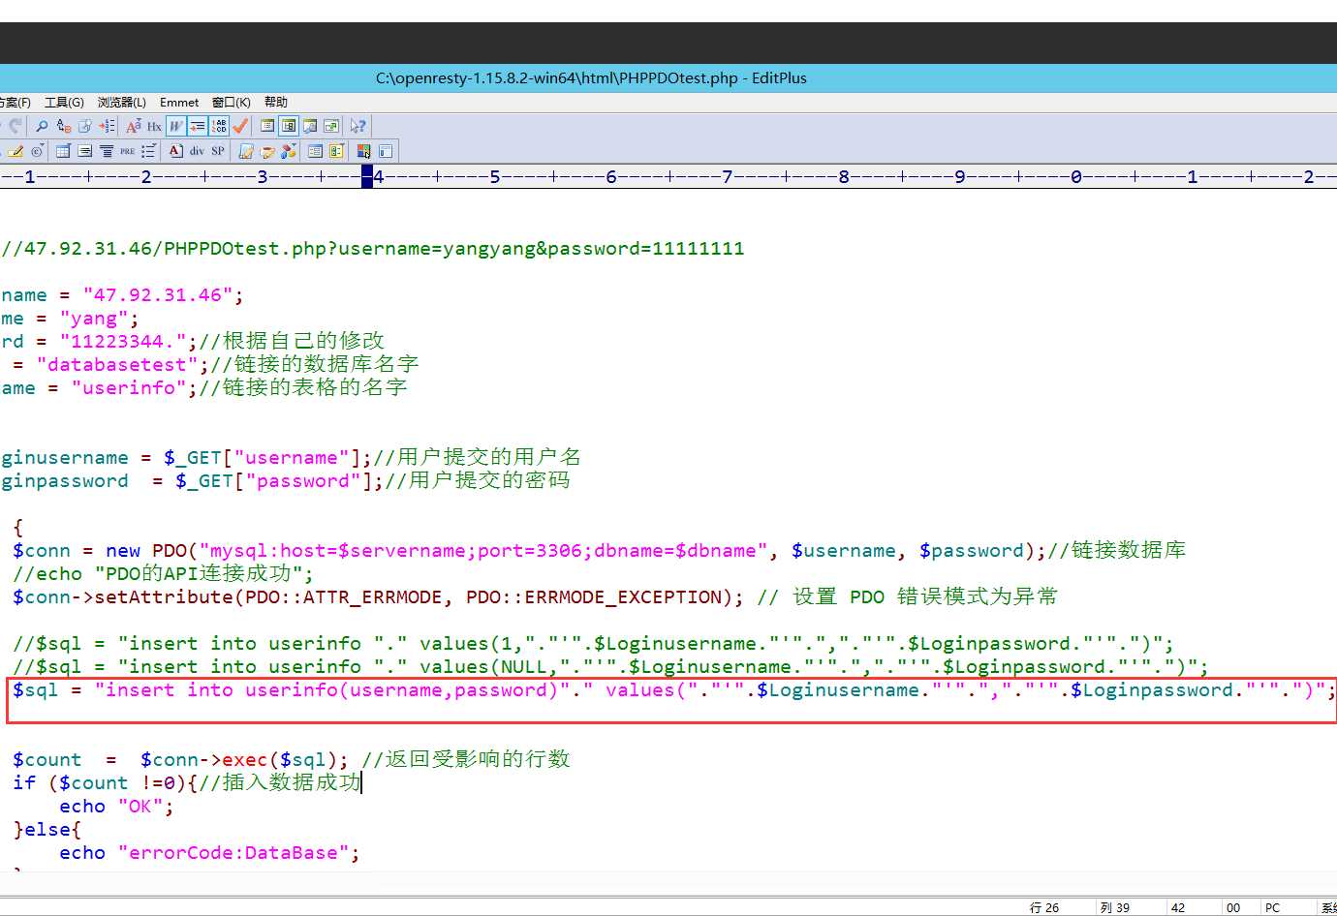Click the full screen window icon

[331, 126]
